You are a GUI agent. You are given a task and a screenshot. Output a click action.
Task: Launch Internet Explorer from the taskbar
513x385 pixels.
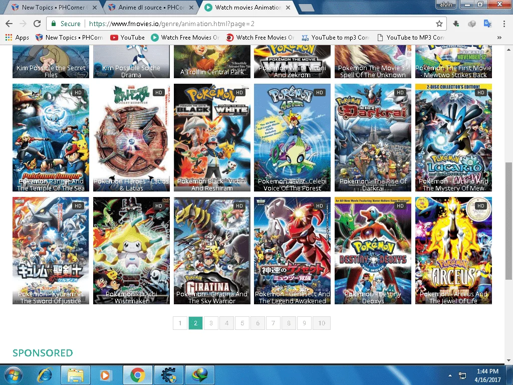tap(44, 375)
